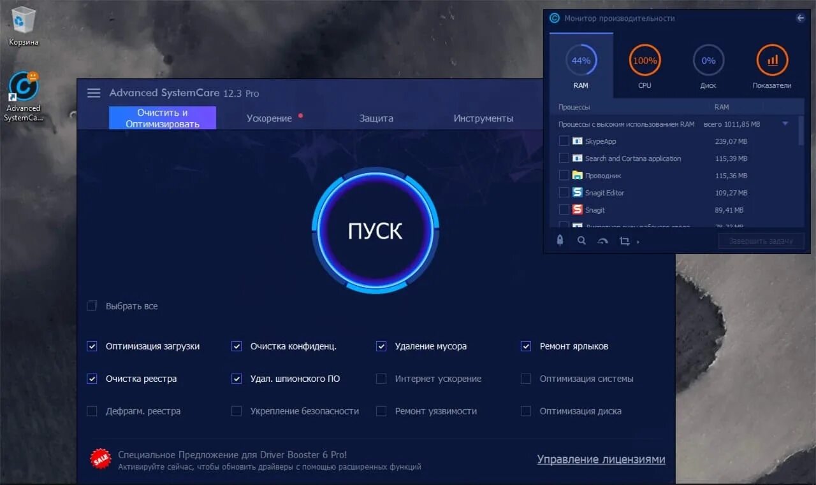Image resolution: width=816 pixels, height=485 pixels.
Task: Open the Показатели chart icon tab
Action: tap(772, 67)
